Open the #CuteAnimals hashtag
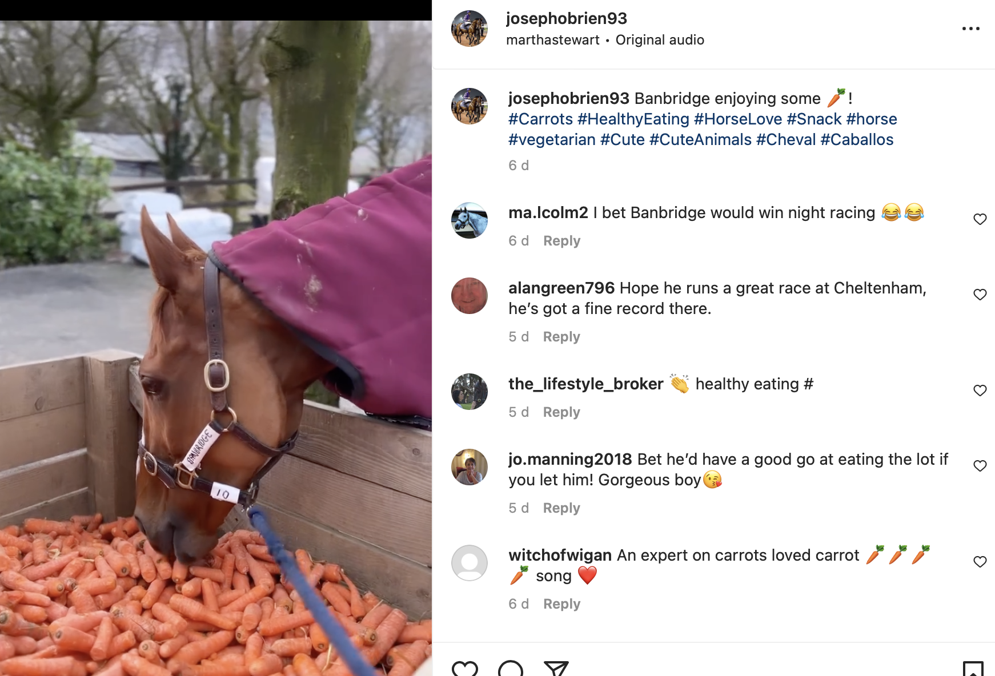This screenshot has height=676, width=995. click(700, 139)
